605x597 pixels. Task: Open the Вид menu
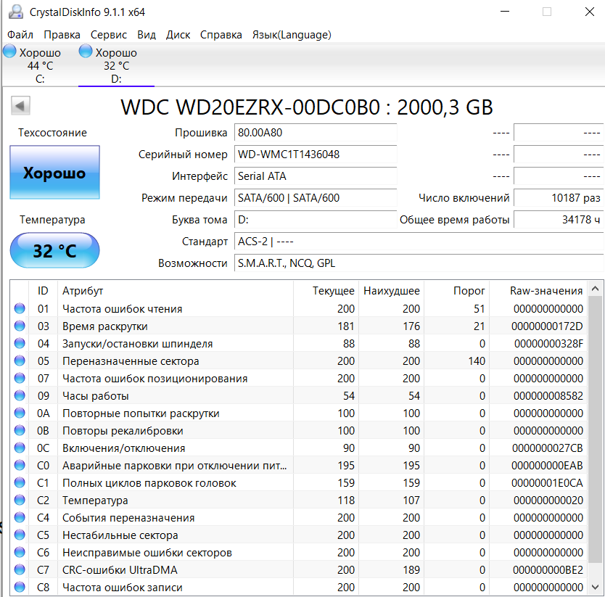147,35
